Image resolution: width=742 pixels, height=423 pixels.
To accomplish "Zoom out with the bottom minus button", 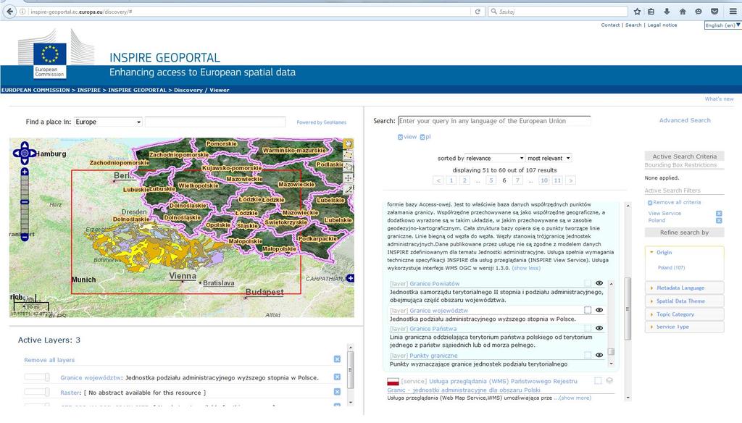I will [x=25, y=237].
